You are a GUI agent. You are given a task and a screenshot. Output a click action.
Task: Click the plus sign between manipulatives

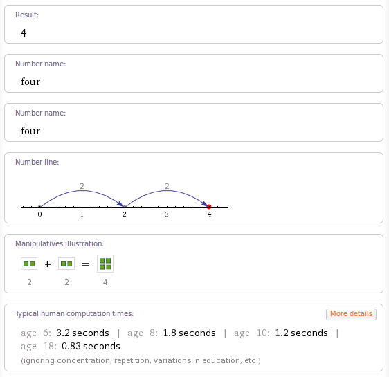(48, 264)
